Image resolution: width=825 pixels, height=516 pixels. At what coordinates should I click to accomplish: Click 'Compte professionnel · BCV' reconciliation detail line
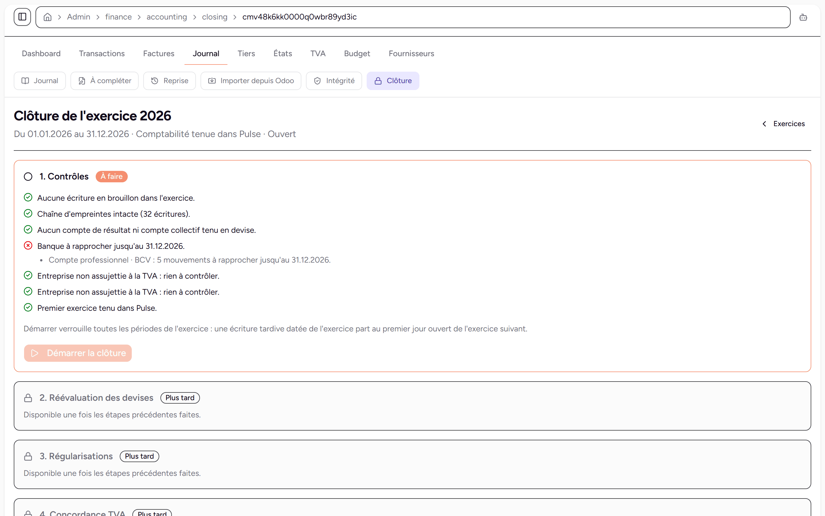(x=190, y=260)
